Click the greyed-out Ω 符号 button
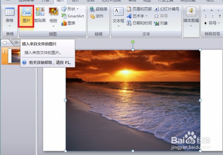223x155 pixels. pyautogui.click(x=161, y=16)
